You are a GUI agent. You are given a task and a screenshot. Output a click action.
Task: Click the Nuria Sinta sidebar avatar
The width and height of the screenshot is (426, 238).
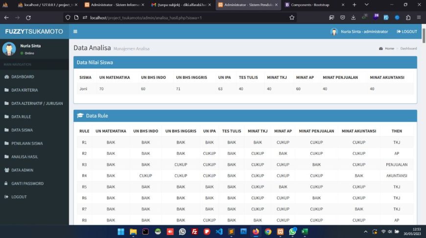(x=9, y=49)
